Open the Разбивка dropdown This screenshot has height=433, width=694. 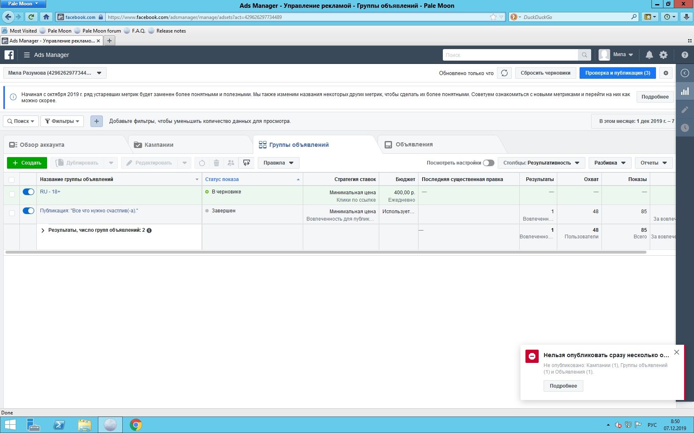click(610, 163)
